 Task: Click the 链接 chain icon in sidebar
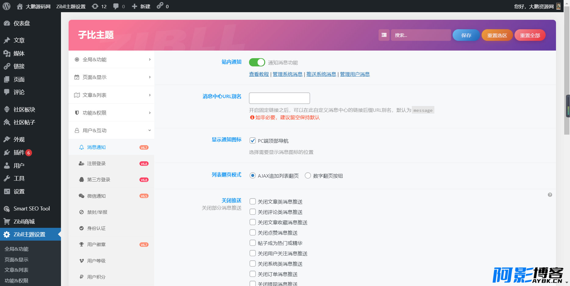[x=7, y=66]
